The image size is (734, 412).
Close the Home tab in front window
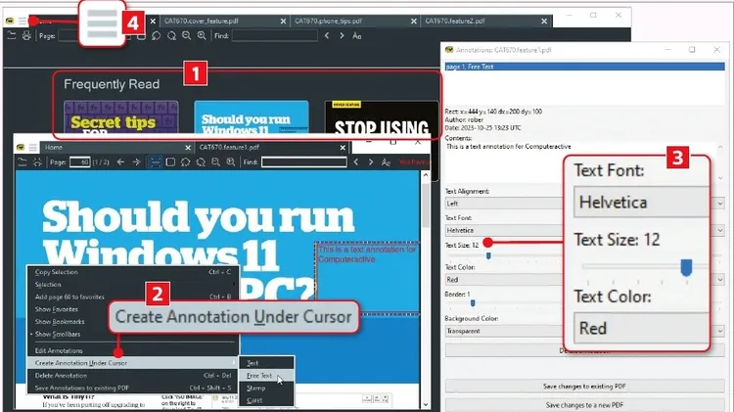188,148
